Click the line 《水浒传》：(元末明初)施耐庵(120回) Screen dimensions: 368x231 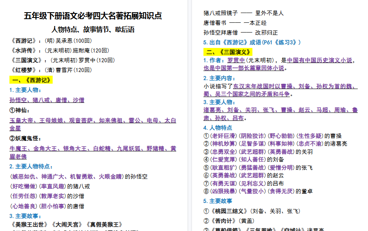click(x=59, y=50)
